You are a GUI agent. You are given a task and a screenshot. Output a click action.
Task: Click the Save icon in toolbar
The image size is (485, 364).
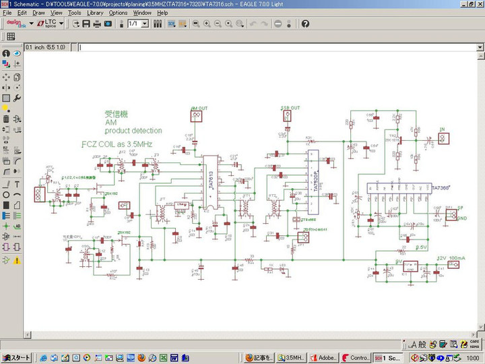click(87, 24)
